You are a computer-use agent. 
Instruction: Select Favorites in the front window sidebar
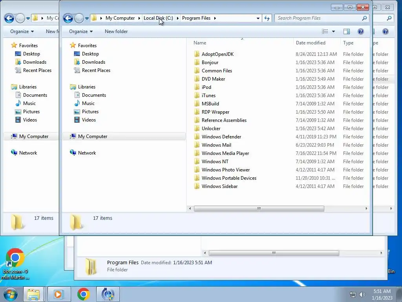point(87,46)
